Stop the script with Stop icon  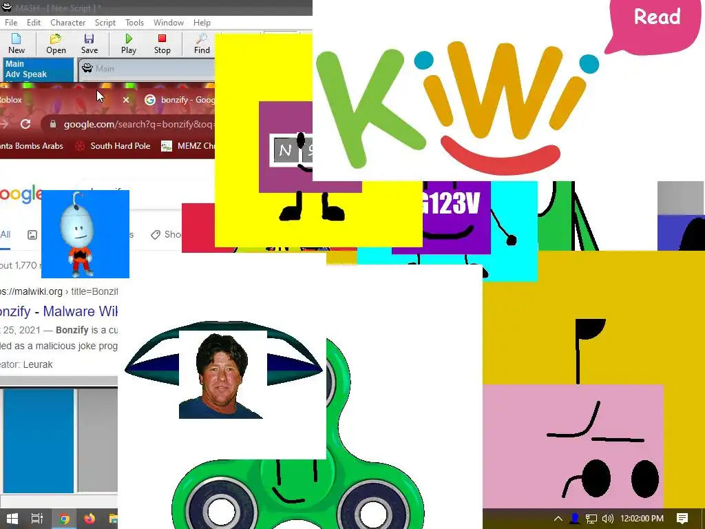point(162,43)
